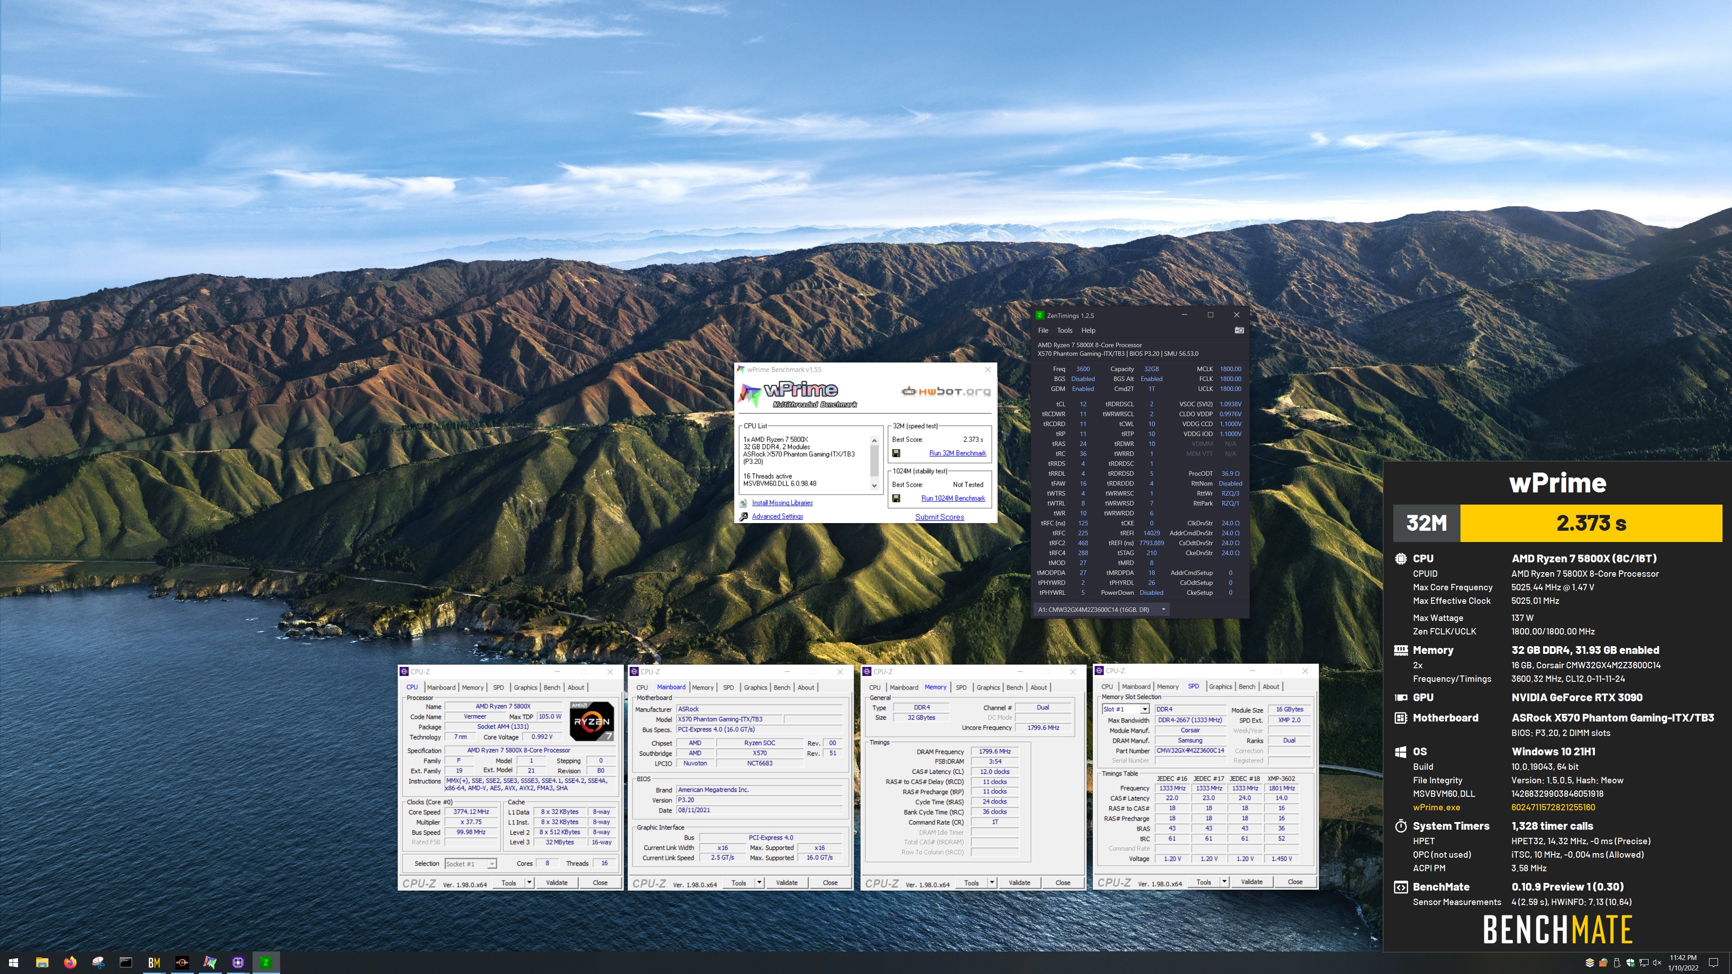Image resolution: width=1732 pixels, height=974 pixels.
Task: Click the stacked layers tray icon
Action: pyautogui.click(x=1589, y=963)
